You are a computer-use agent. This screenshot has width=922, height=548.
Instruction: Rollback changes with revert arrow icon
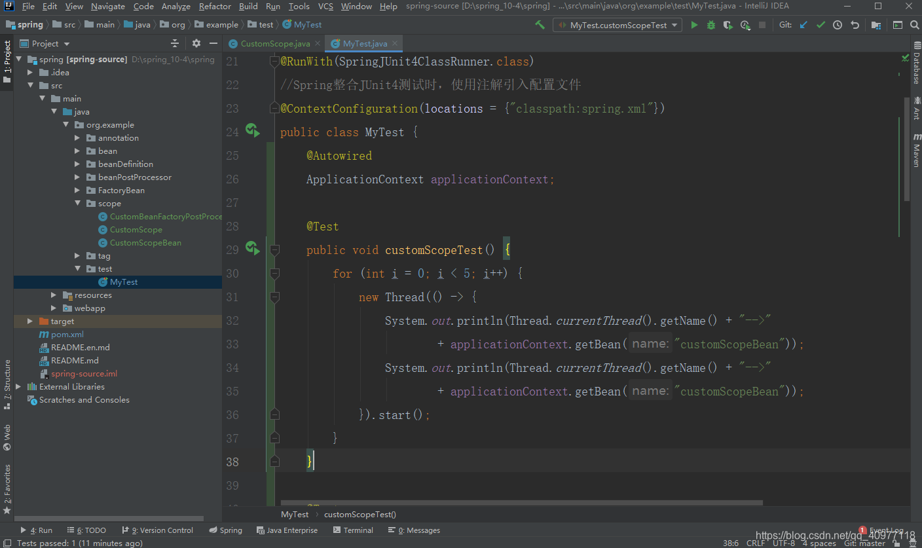(855, 25)
